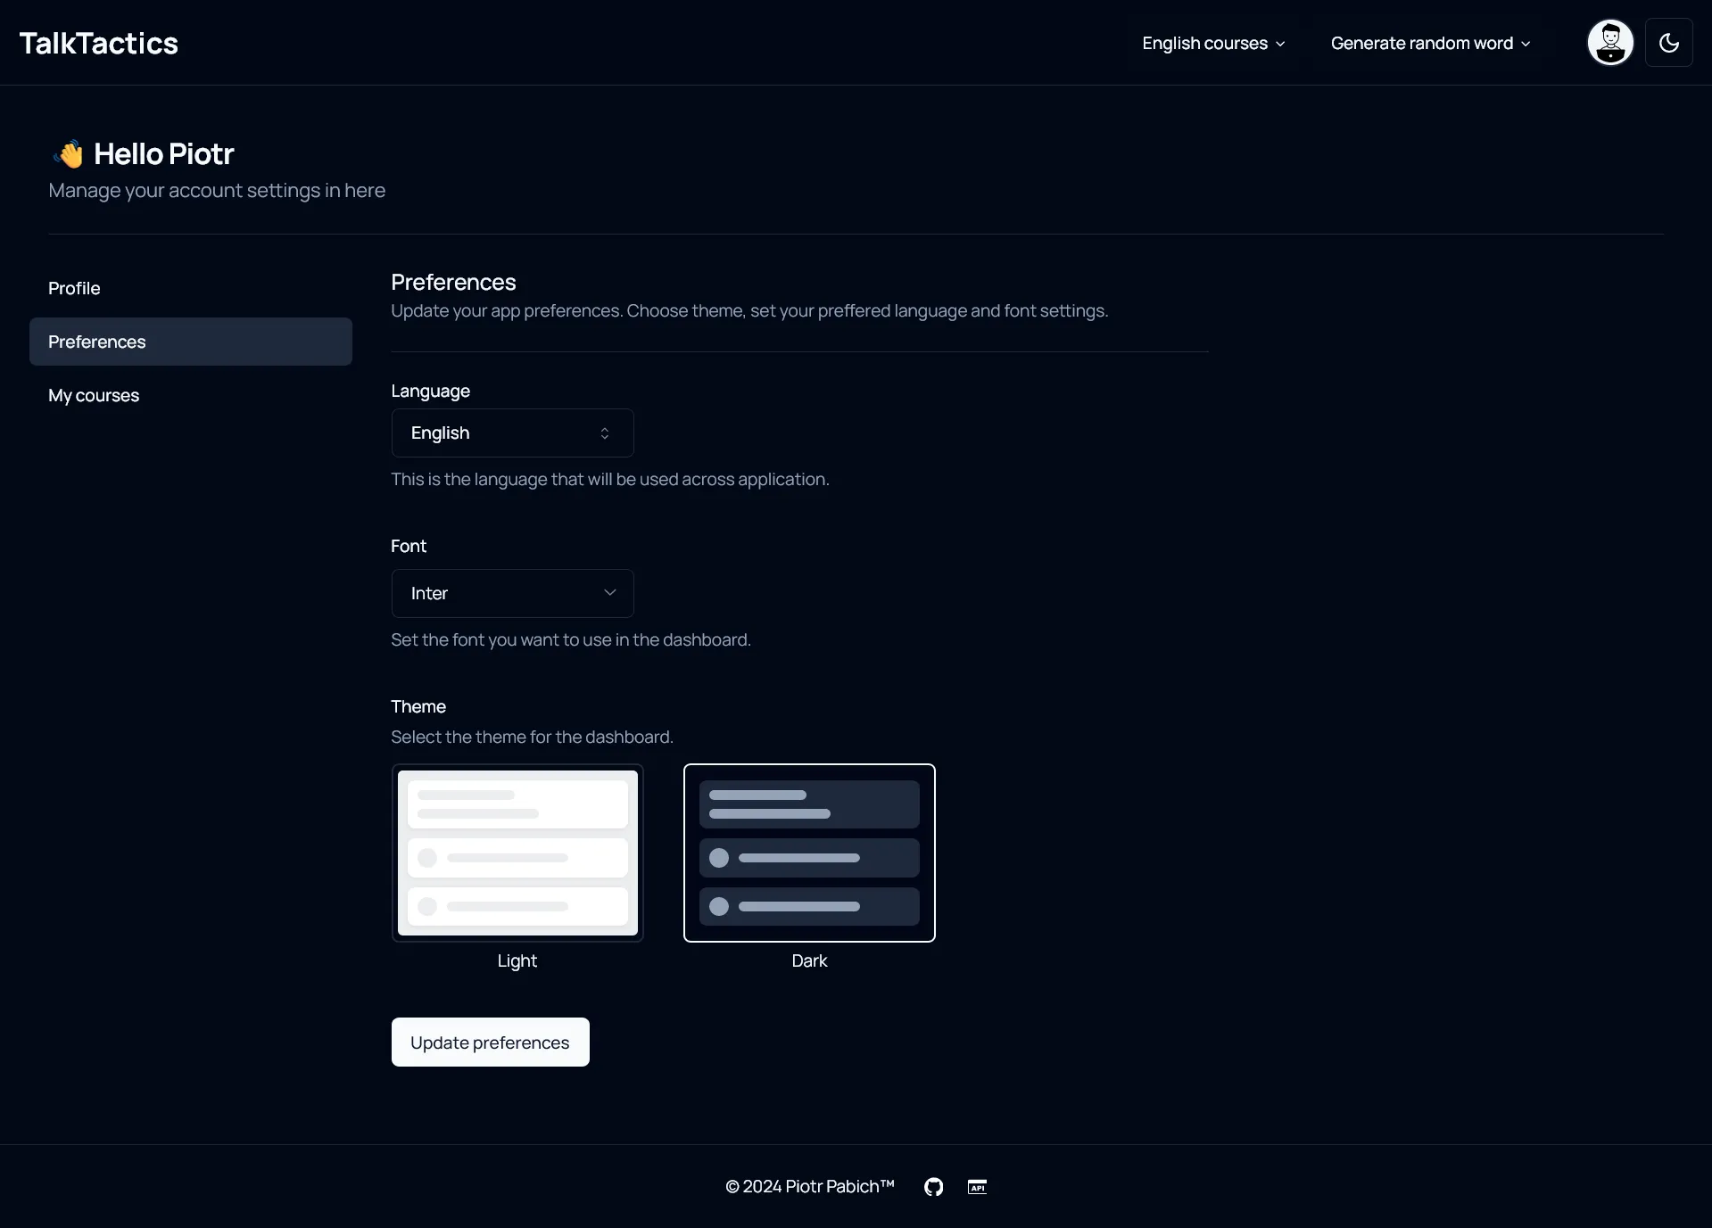Viewport: 1712px width, 1228px height.
Task: Click the Light theme label
Action: [x=517, y=960]
